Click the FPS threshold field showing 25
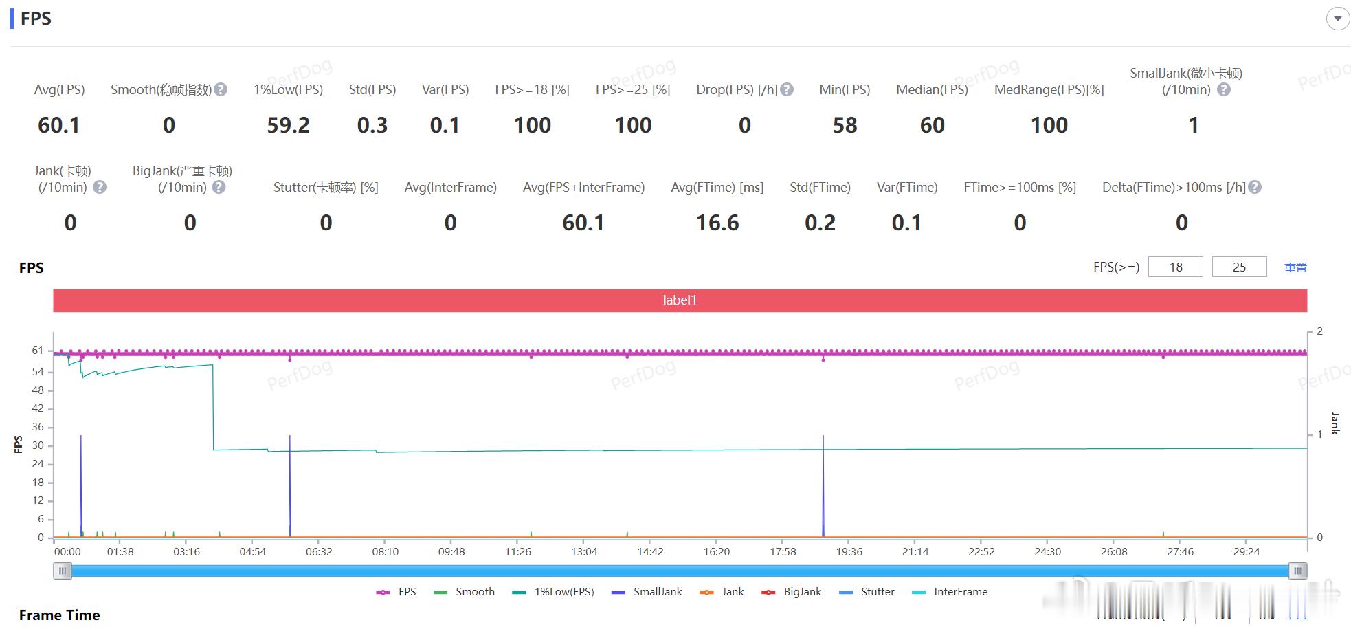This screenshot has width=1351, height=629. 1239,267
